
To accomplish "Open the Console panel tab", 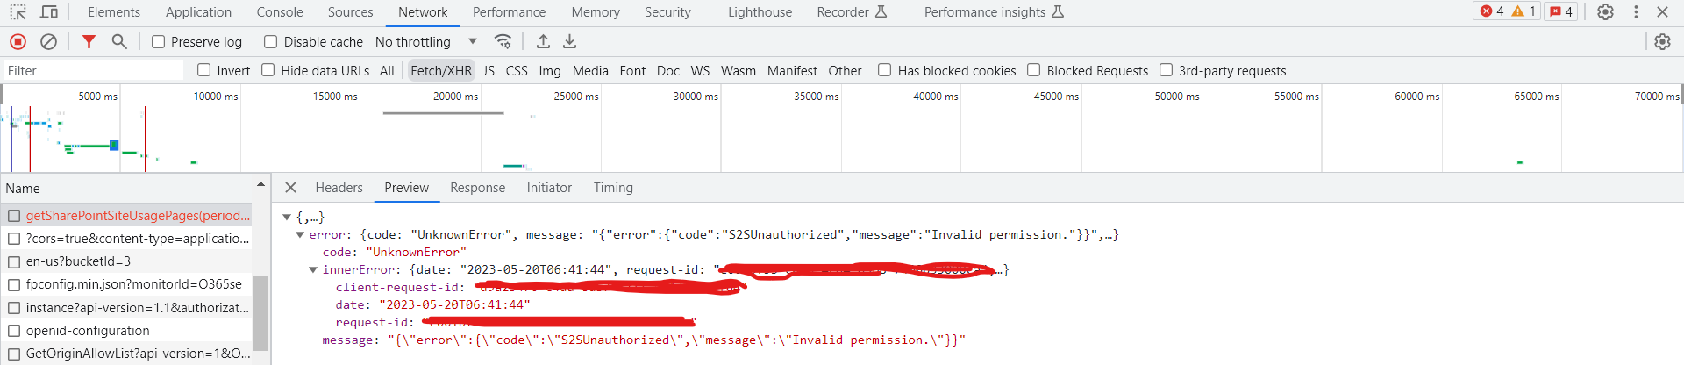I will [x=280, y=12].
